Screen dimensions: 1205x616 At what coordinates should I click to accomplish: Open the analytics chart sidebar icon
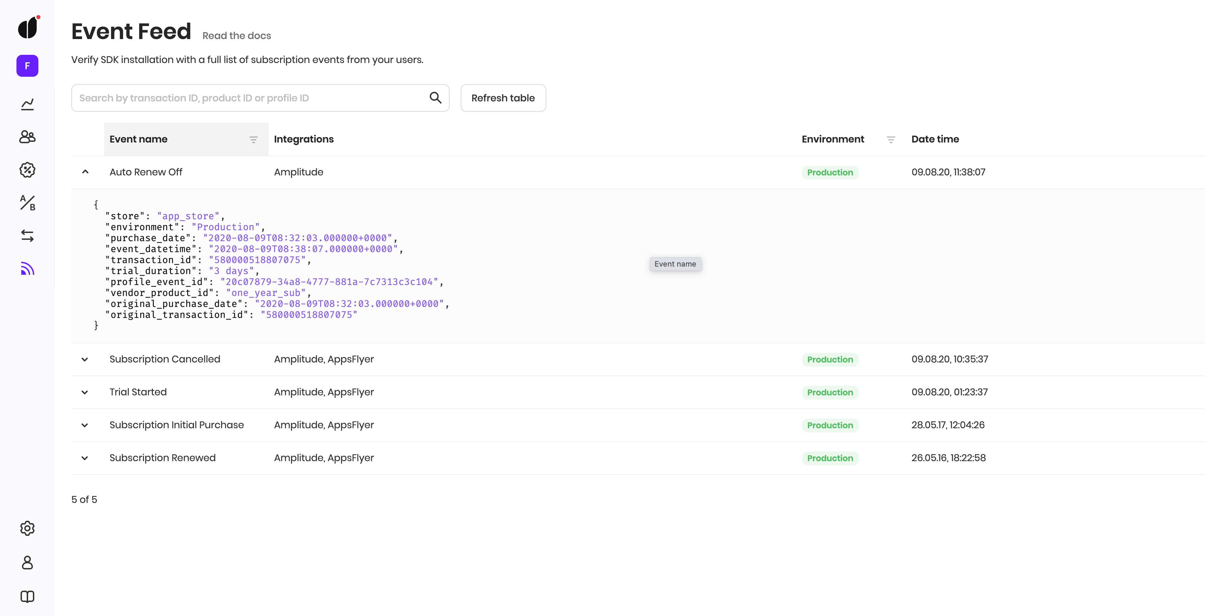point(28,104)
